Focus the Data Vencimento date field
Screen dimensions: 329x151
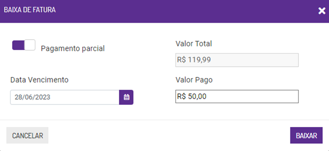tap(65, 97)
